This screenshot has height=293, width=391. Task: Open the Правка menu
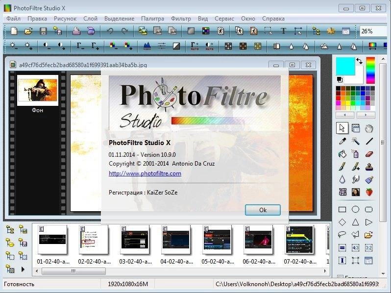[37, 19]
